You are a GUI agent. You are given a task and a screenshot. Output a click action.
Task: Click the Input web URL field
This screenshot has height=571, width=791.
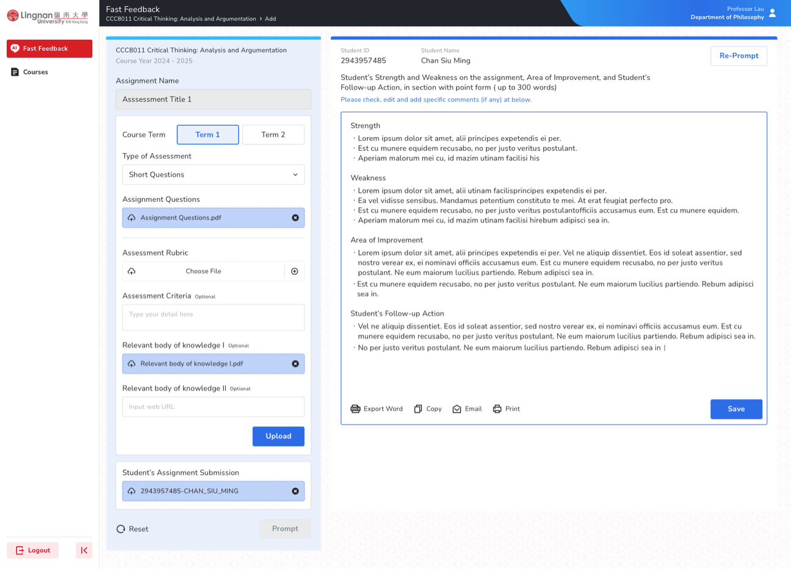[x=213, y=407]
